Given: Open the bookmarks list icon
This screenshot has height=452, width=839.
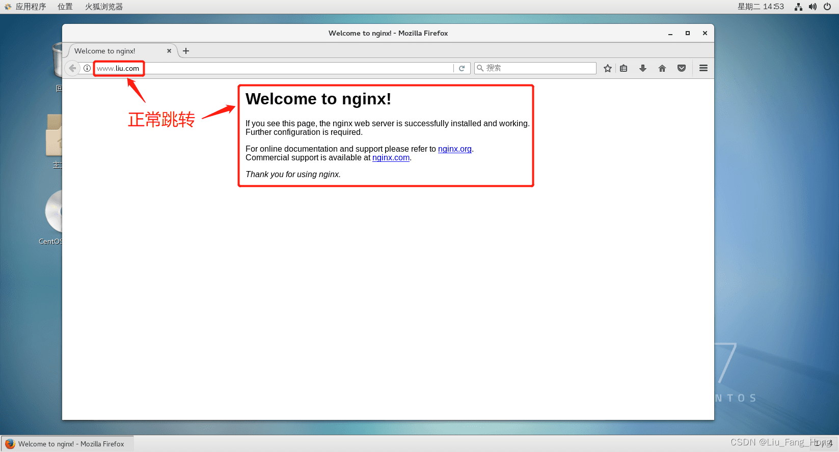Looking at the screenshot, I should coord(624,68).
